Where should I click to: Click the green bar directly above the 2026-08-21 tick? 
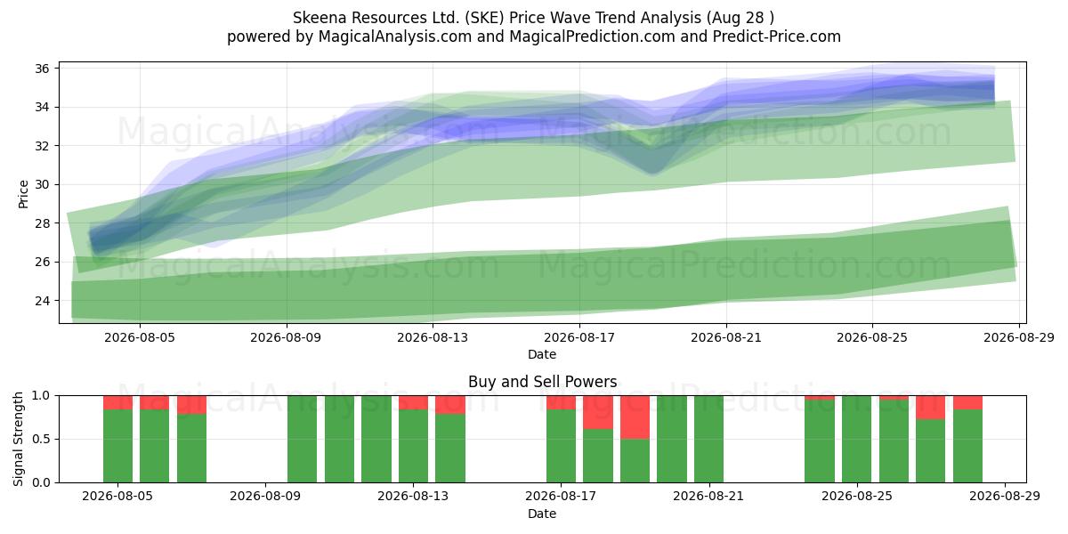tap(709, 439)
